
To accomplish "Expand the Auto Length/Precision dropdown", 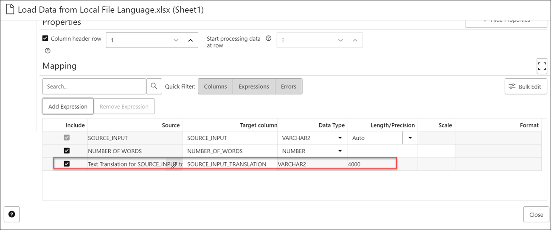I will (x=410, y=138).
